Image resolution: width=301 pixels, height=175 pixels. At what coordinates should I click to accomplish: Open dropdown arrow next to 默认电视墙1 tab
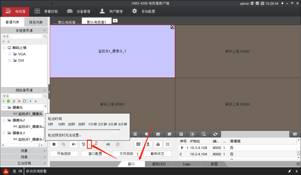(x=115, y=21)
